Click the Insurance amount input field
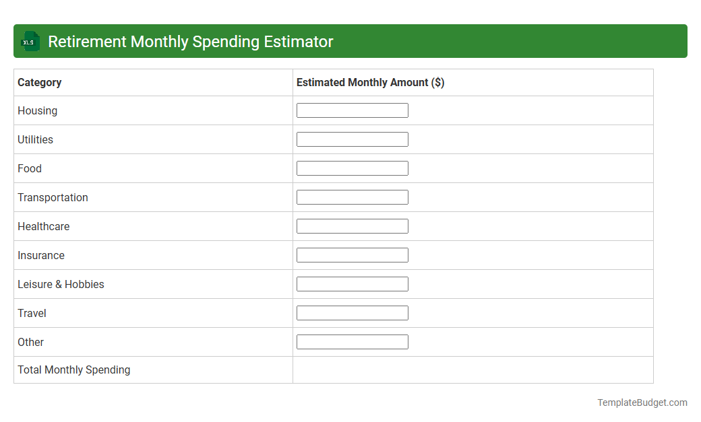This screenshot has width=701, height=422. click(352, 254)
